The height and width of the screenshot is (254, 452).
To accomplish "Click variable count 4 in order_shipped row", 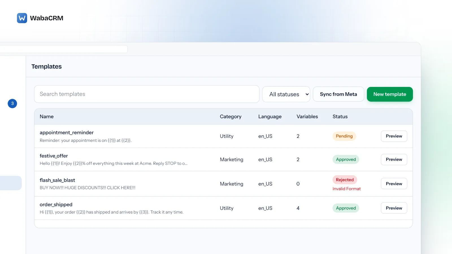I will pos(298,208).
